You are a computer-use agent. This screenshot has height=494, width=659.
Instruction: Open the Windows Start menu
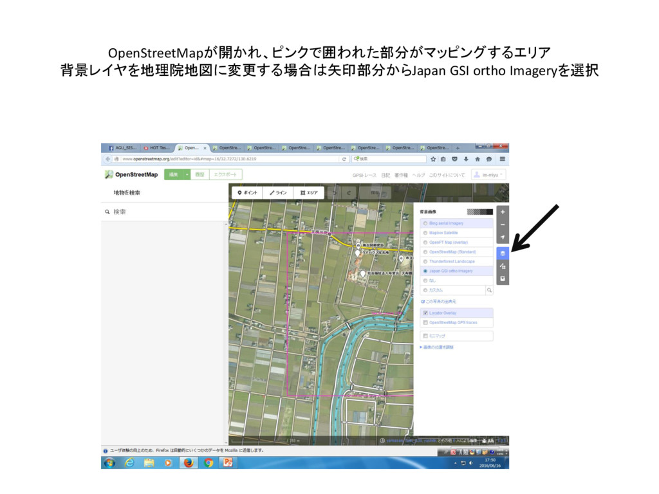[109, 463]
